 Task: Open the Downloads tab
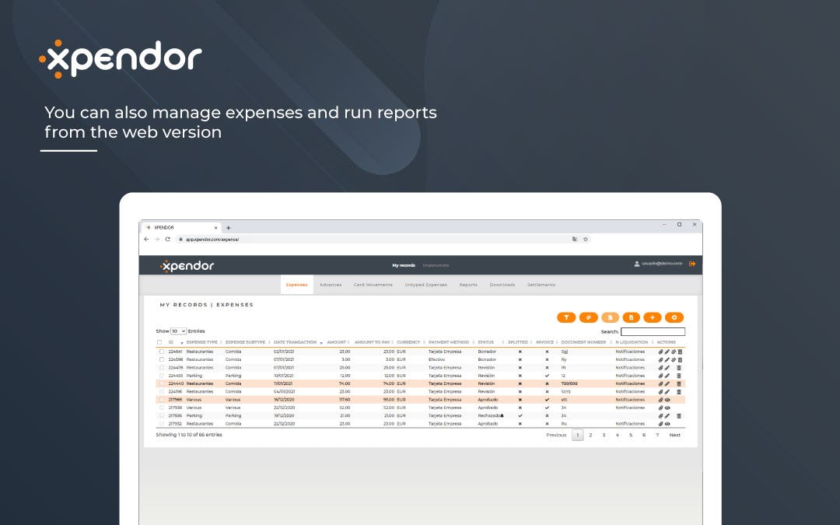click(502, 285)
